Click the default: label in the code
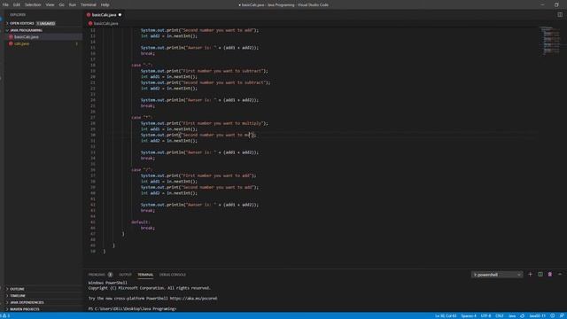 (x=140, y=222)
